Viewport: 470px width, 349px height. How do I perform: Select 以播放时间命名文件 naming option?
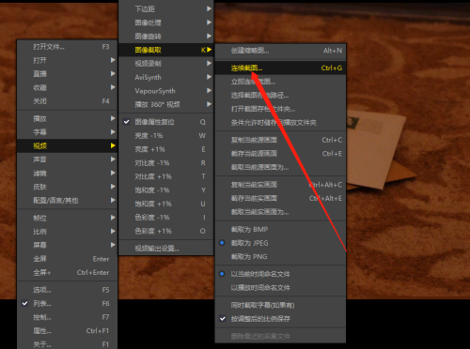[x=281, y=288]
